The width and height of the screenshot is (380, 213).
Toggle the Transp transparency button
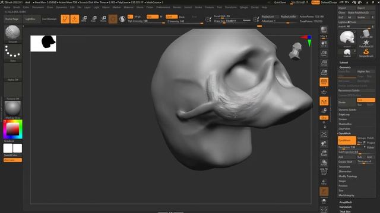point(324,182)
